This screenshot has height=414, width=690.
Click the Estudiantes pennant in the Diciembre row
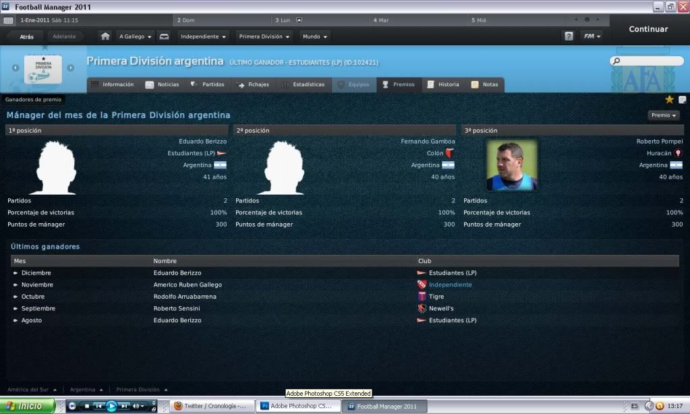422,273
